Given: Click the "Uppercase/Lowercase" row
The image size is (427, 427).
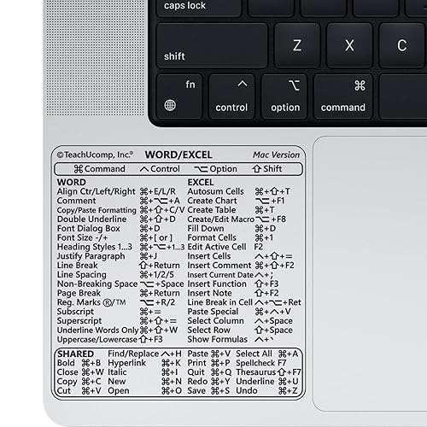Looking at the screenshot, I should coord(110,339).
